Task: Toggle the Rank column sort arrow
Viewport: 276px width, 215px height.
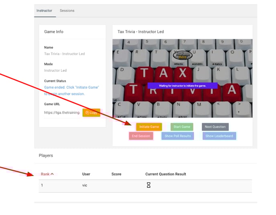Action: pyautogui.click(x=52, y=174)
